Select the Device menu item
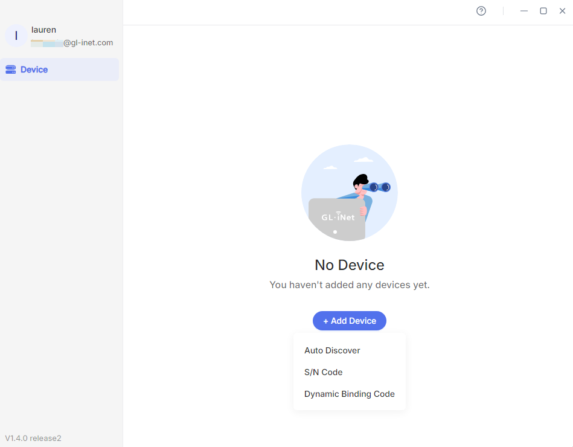The height and width of the screenshot is (447, 573). pyautogui.click(x=60, y=69)
